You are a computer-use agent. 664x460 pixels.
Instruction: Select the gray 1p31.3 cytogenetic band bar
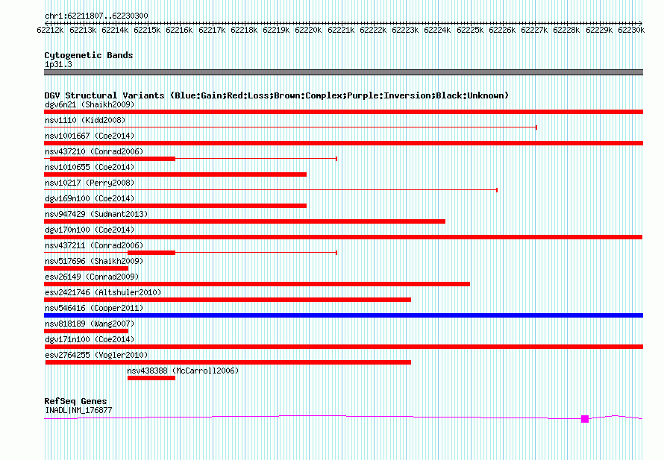point(343,72)
